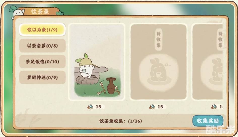
Task: Click the book reward icon under first card
Action: [91, 107]
